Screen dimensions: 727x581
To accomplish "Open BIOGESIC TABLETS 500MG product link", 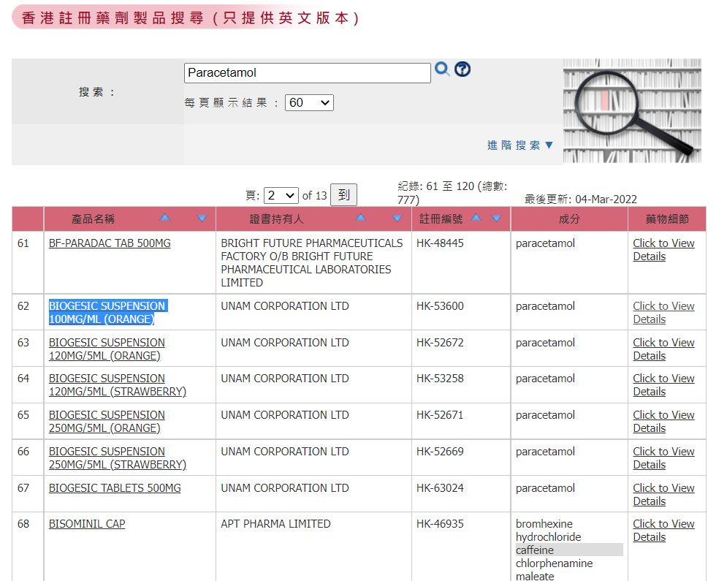I will coord(115,488).
